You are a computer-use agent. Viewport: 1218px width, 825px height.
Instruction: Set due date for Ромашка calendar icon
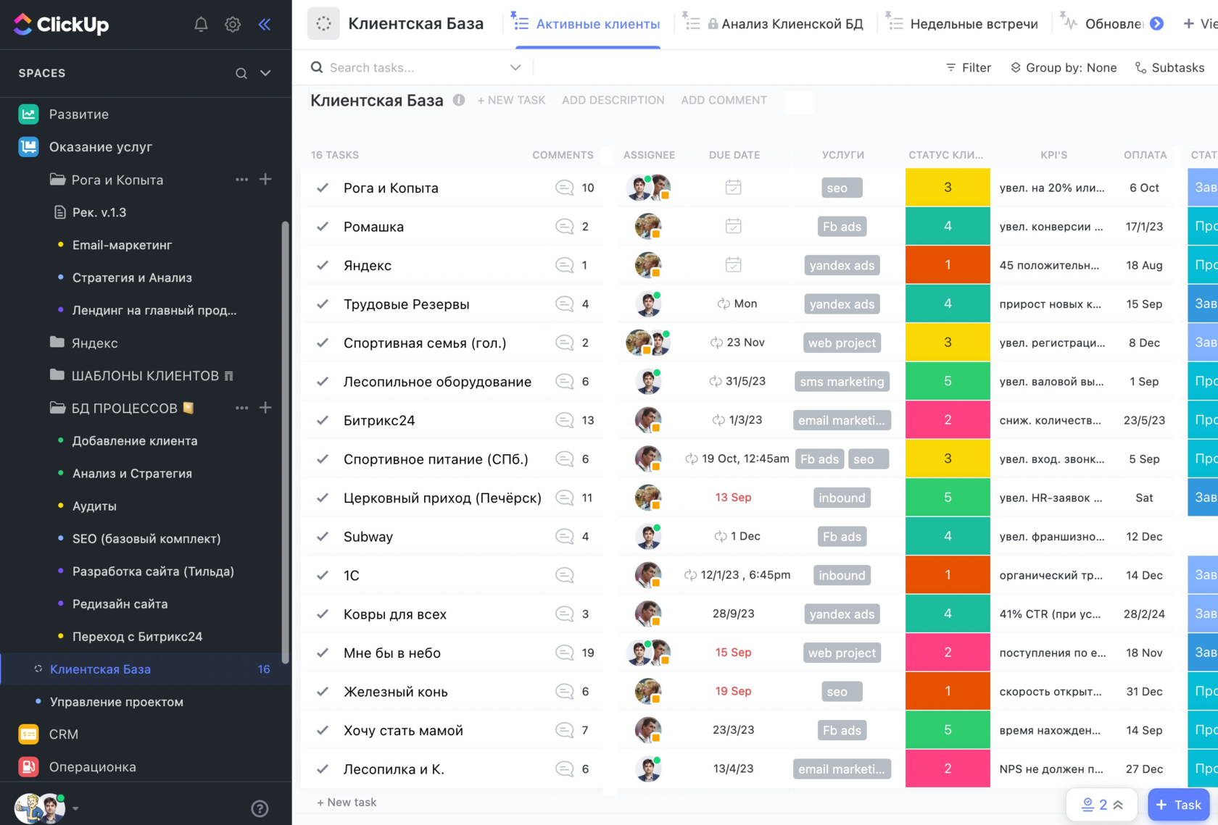(x=733, y=226)
